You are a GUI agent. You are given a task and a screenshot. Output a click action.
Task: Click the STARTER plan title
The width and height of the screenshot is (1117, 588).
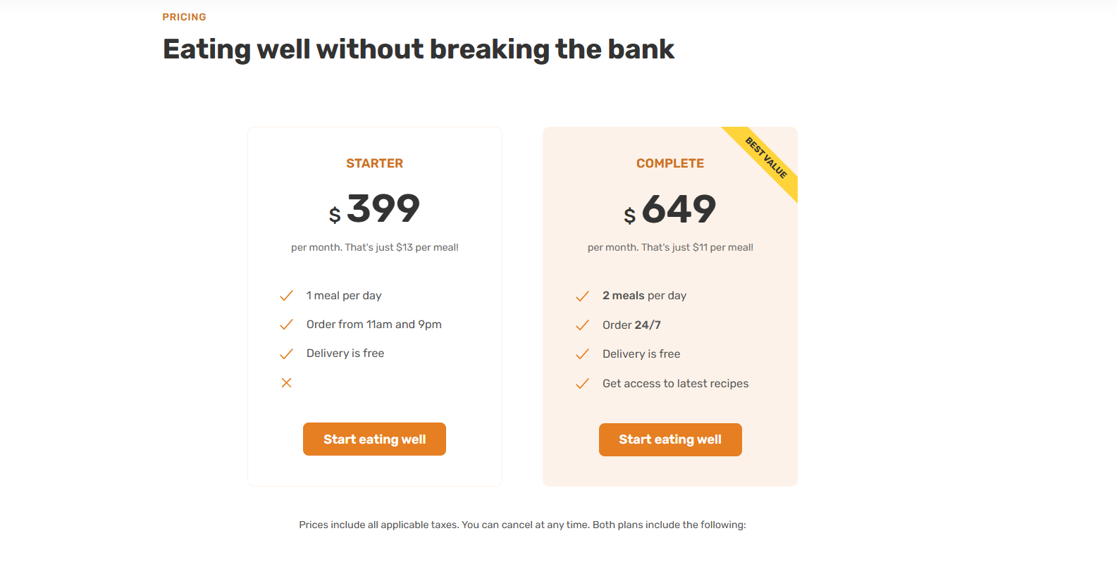click(x=374, y=163)
